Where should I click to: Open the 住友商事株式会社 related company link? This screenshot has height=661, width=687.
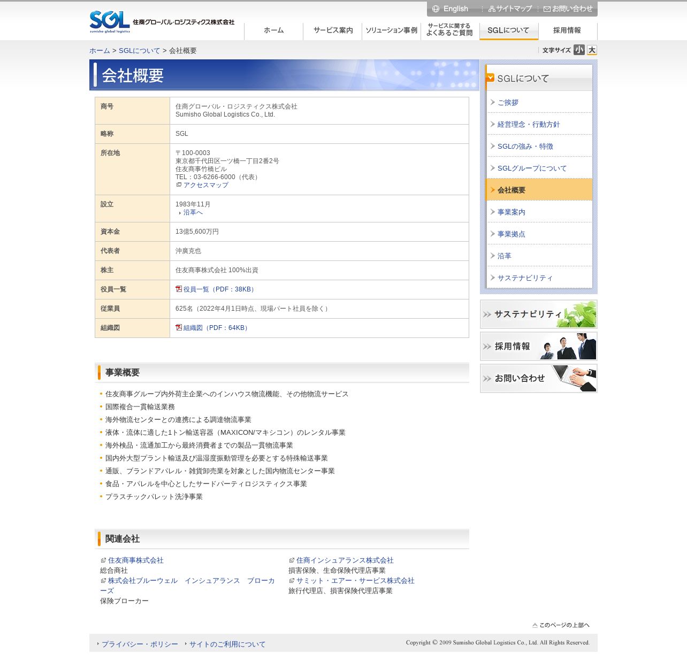[x=136, y=560]
